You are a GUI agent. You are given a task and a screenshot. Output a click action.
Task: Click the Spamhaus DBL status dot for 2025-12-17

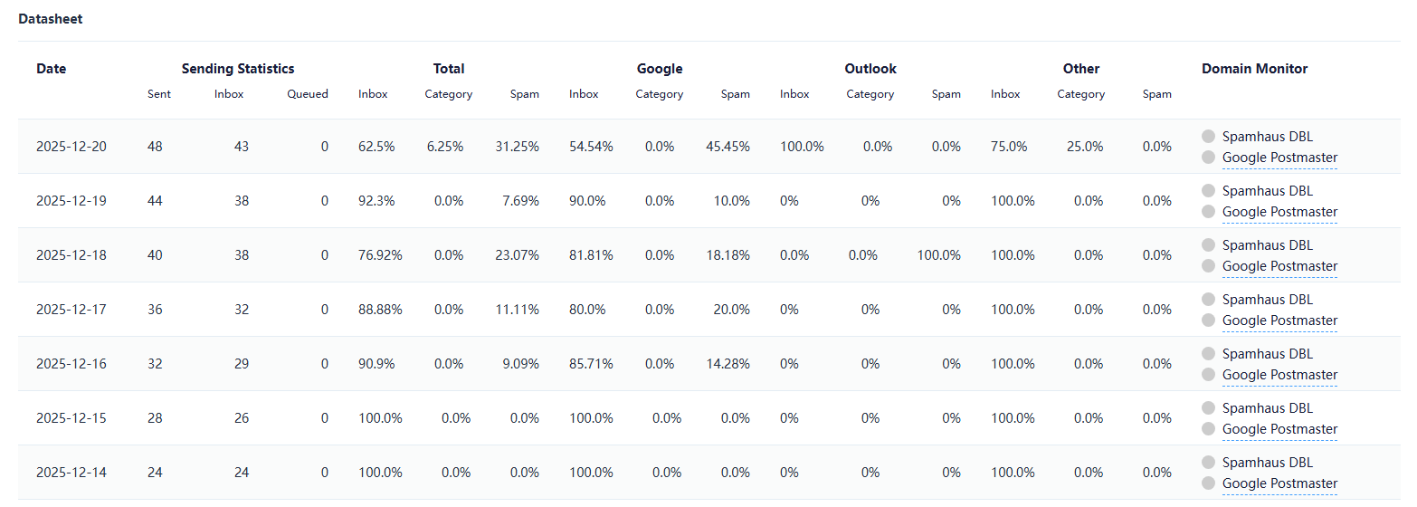1208,300
